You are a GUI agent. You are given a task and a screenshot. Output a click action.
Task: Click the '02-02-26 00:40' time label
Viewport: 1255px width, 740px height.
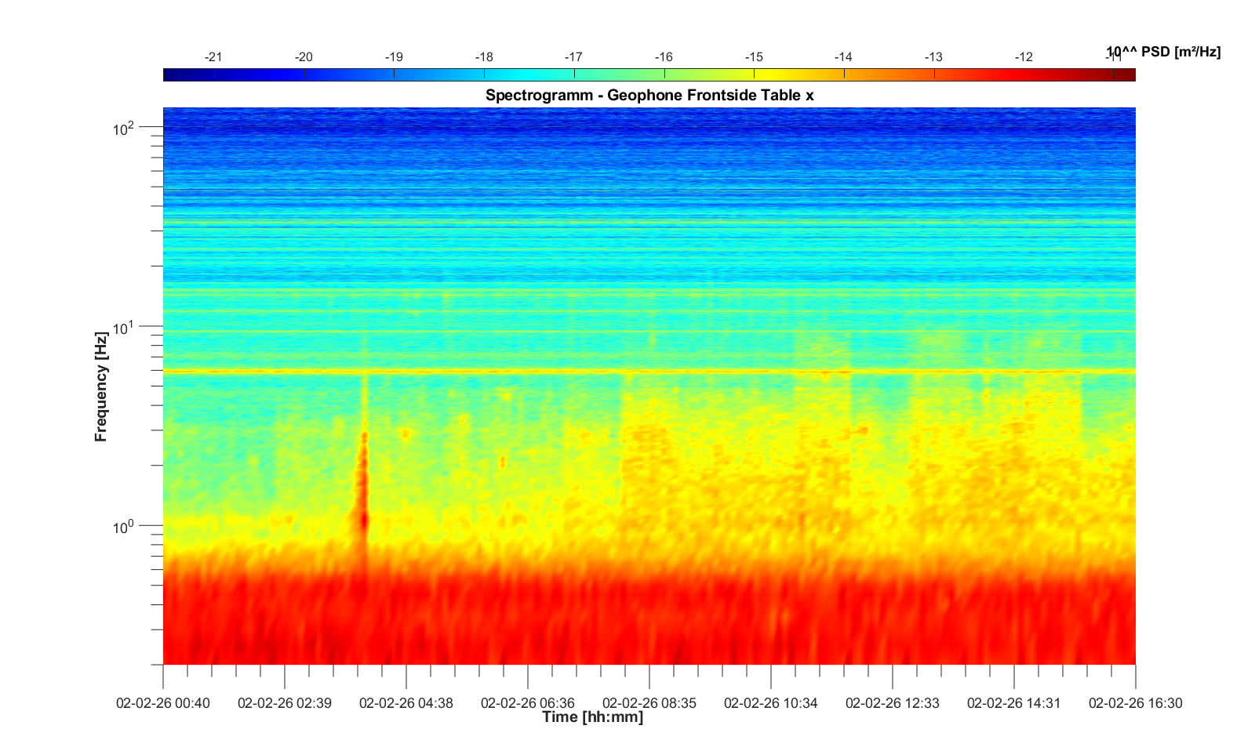[163, 703]
